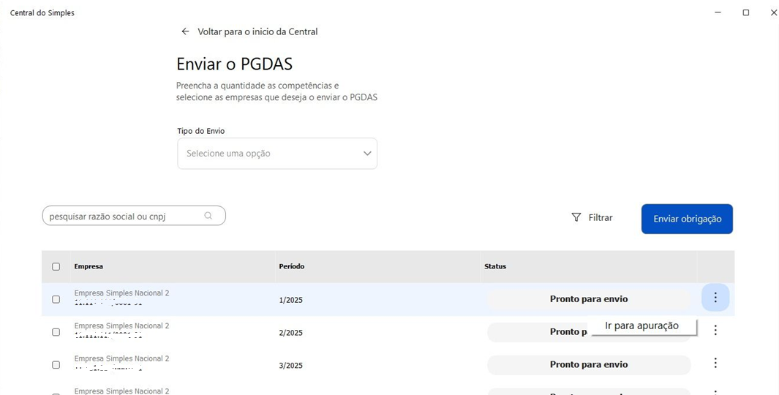Click the magnifier search icon
The width and height of the screenshot is (779, 395).
(208, 216)
